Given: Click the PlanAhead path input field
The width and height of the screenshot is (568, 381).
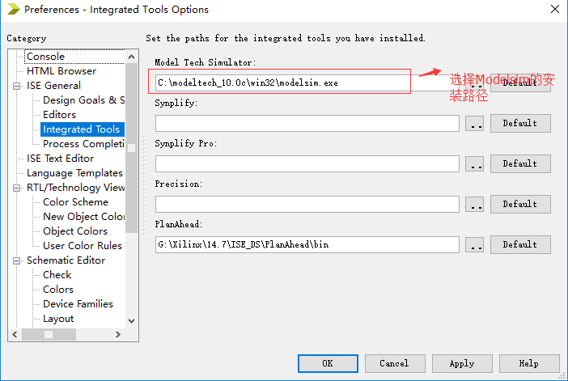Looking at the screenshot, I should tap(307, 245).
